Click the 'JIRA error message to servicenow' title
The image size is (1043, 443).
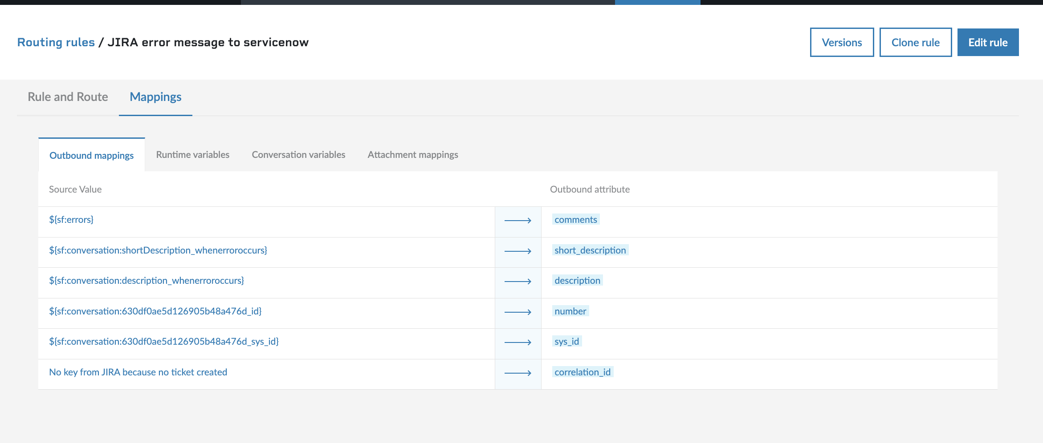(x=208, y=42)
